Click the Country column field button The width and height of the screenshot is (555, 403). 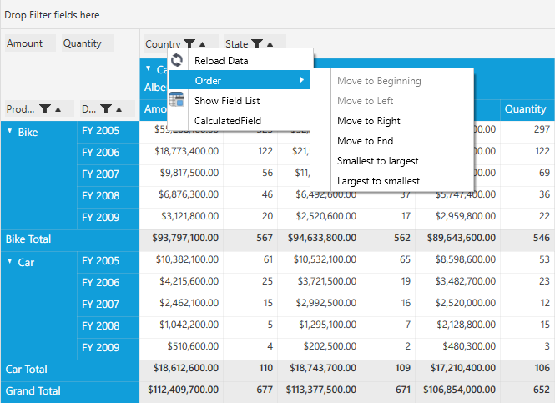coord(181,43)
